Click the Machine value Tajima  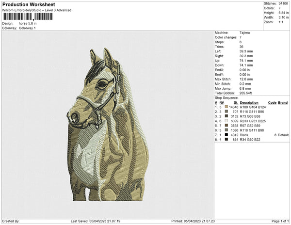coord(244,32)
